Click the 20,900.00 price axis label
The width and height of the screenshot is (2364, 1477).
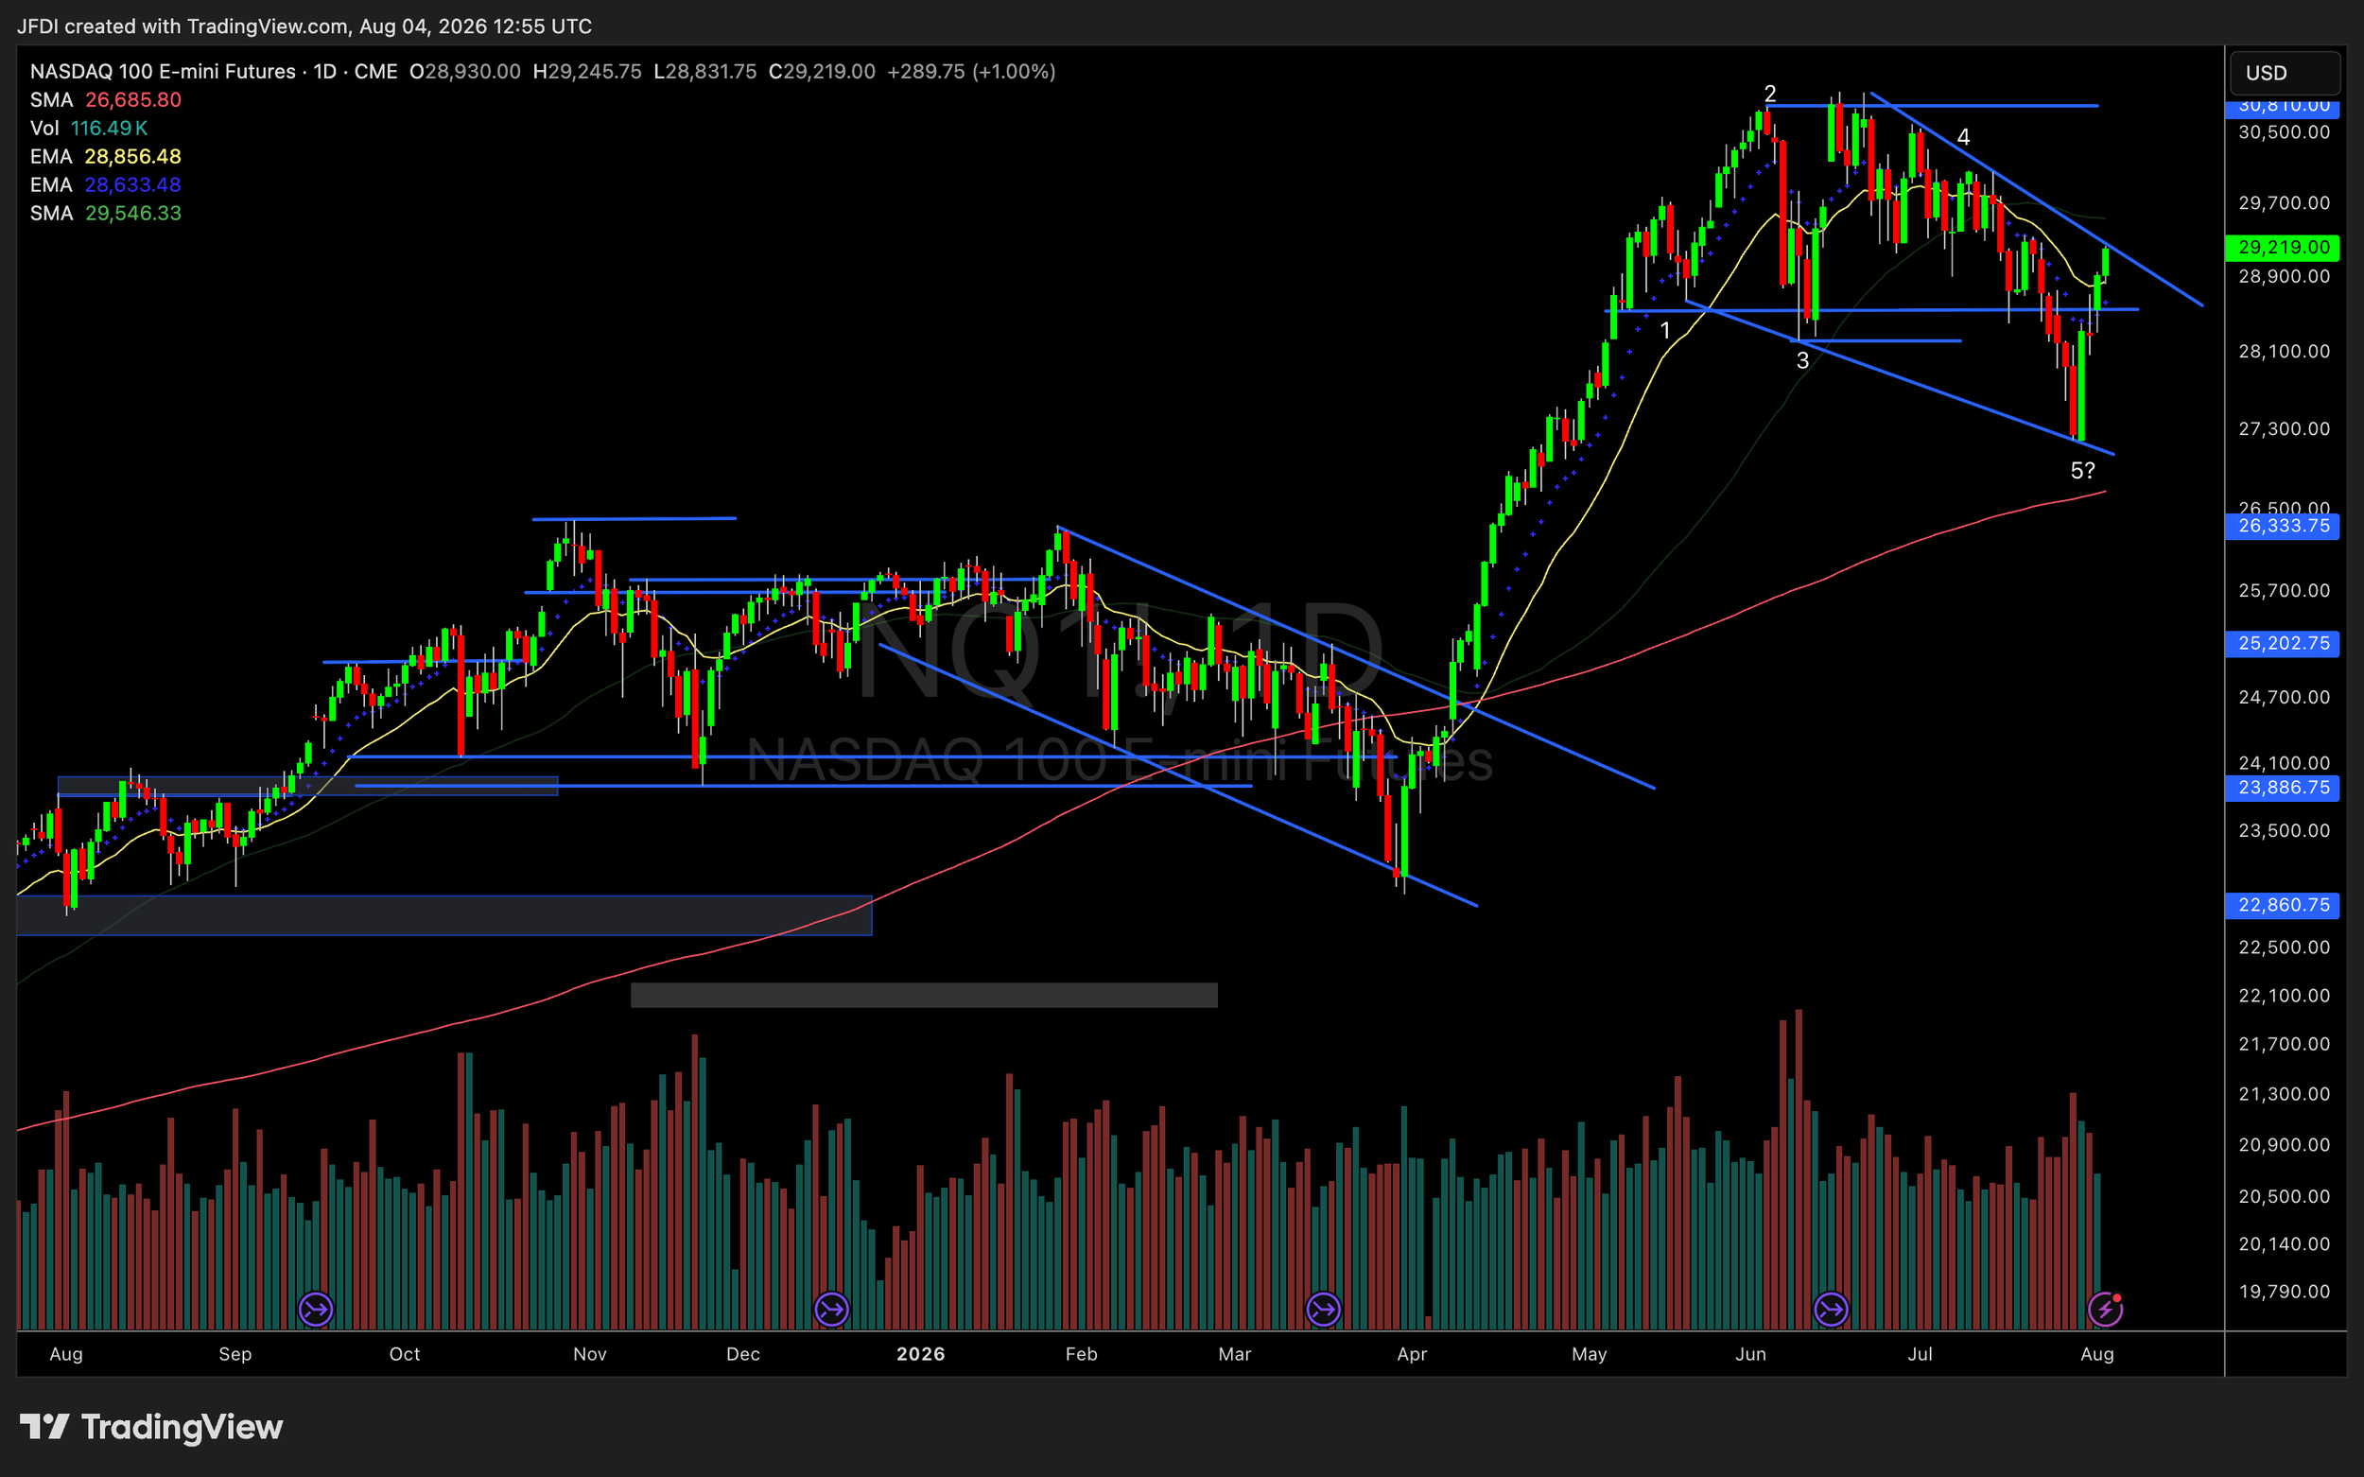2284,1145
